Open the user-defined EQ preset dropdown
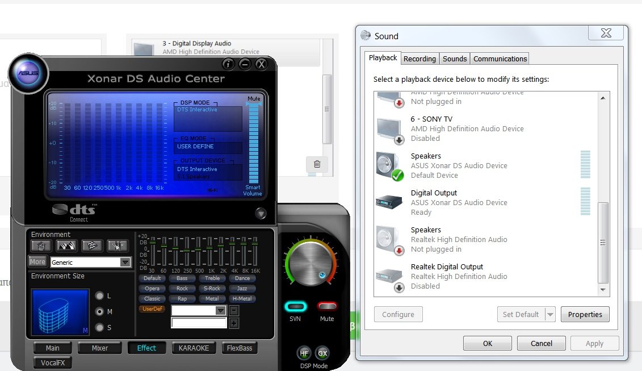This screenshot has width=642, height=371. pyautogui.click(x=221, y=310)
